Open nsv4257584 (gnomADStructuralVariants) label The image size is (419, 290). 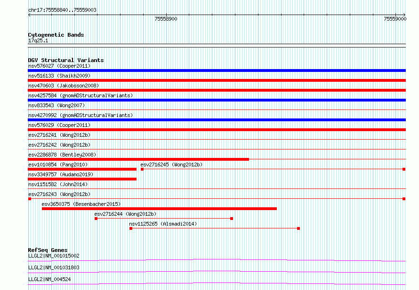(x=81, y=95)
